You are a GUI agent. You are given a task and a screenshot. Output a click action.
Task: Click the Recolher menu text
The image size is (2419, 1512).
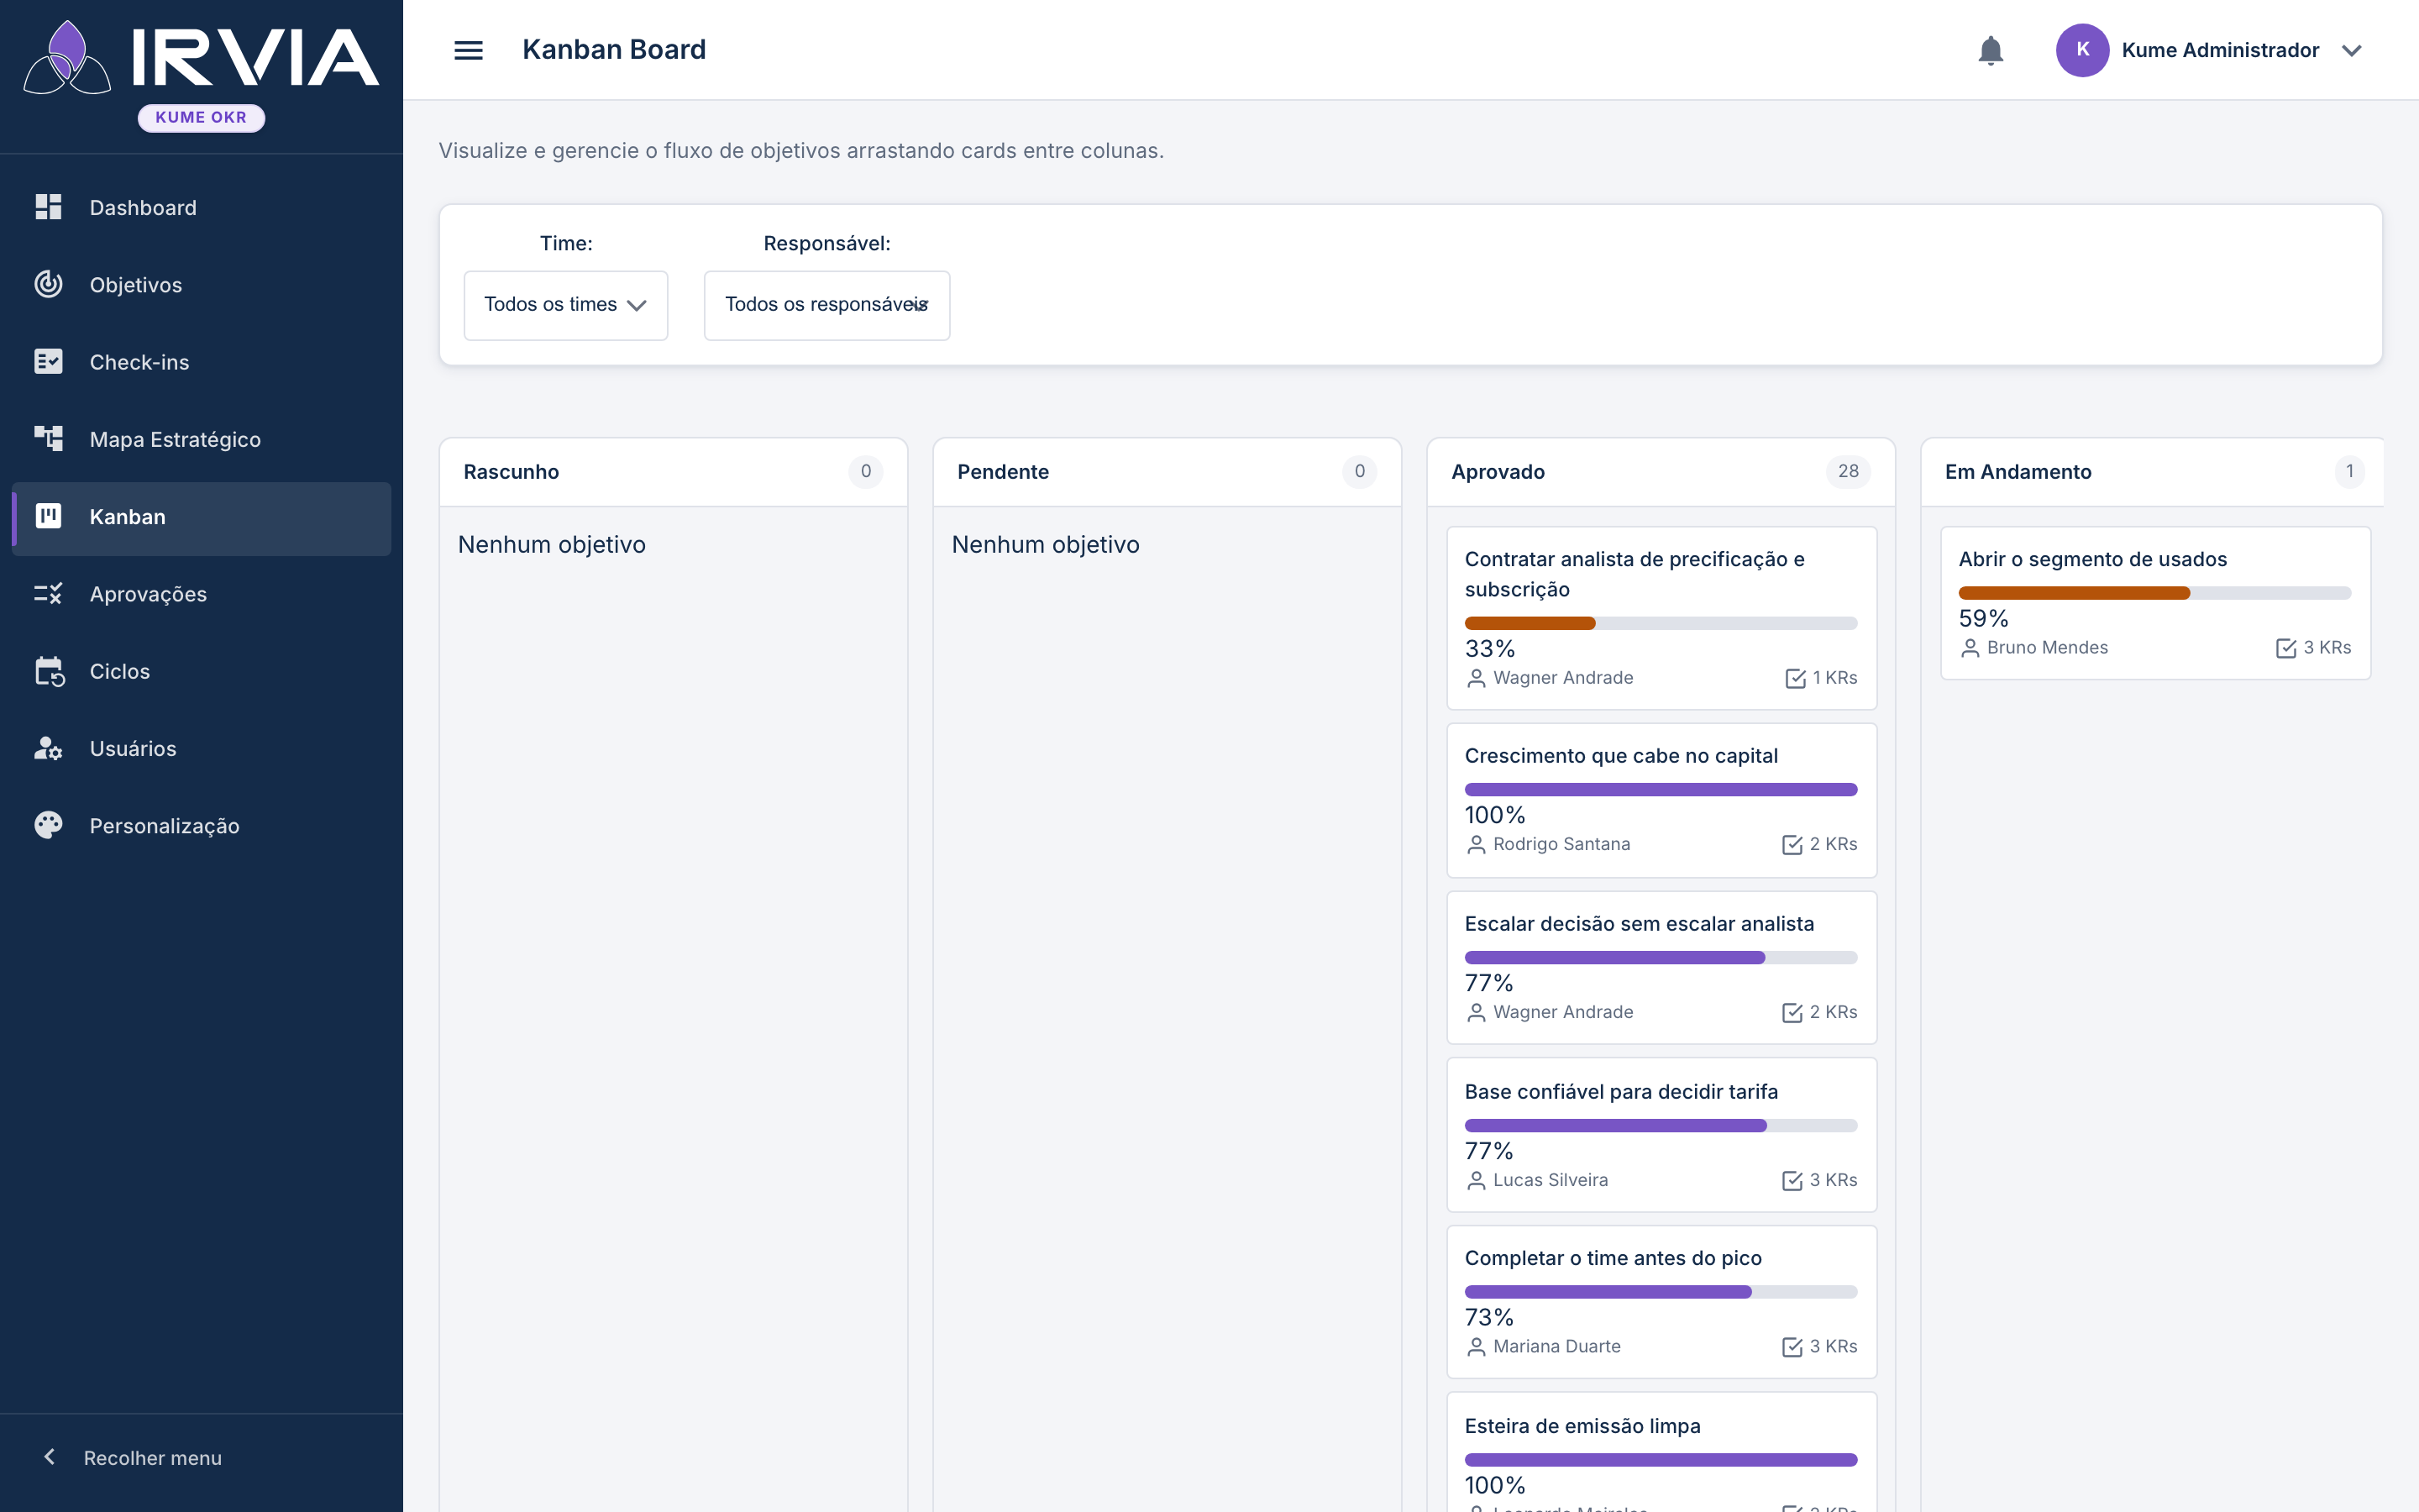pos(153,1458)
